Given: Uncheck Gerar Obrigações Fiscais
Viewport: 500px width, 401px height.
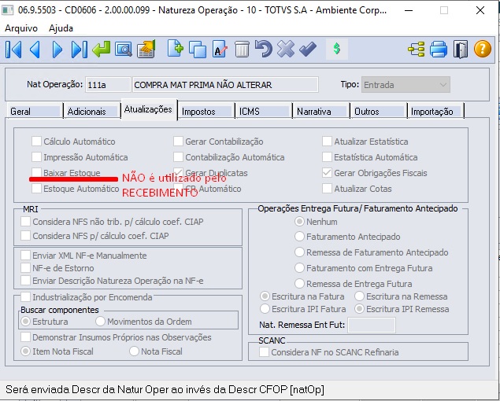Looking at the screenshot, I should pos(327,173).
